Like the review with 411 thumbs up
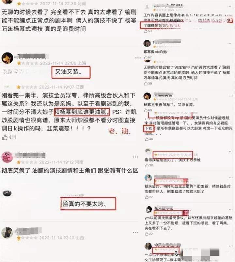235x262 pixels. coord(5,137)
